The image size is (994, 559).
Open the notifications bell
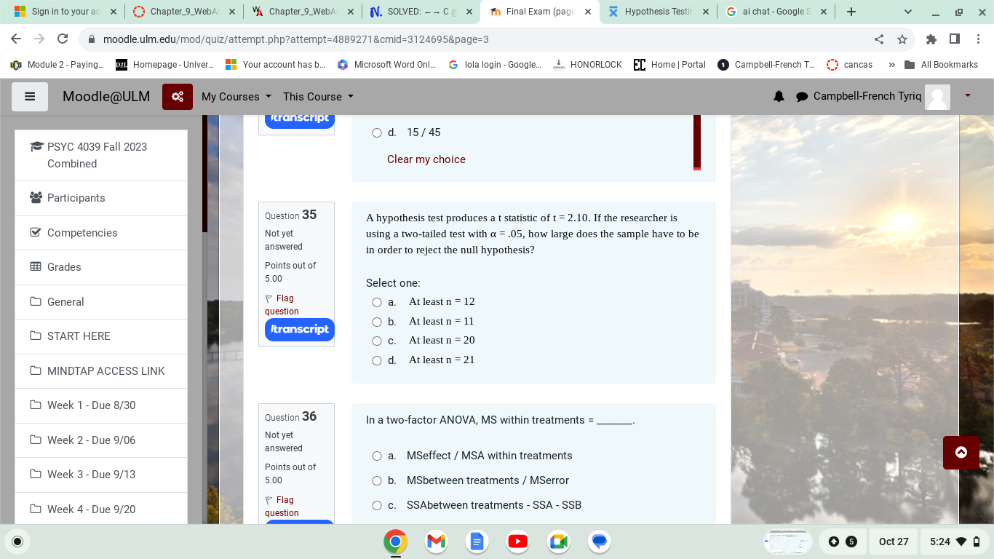coord(779,96)
